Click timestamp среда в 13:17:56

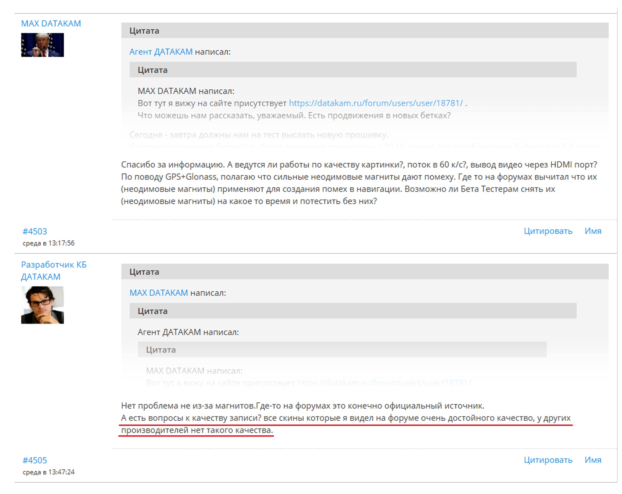click(x=49, y=243)
